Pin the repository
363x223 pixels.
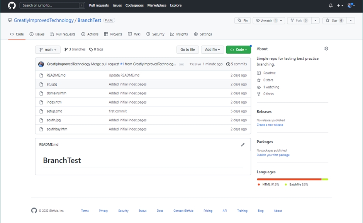(x=243, y=20)
